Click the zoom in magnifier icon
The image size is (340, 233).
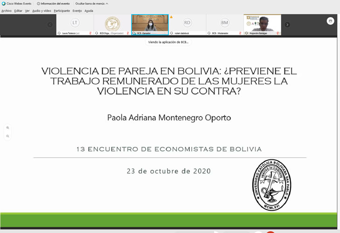click(x=7, y=128)
